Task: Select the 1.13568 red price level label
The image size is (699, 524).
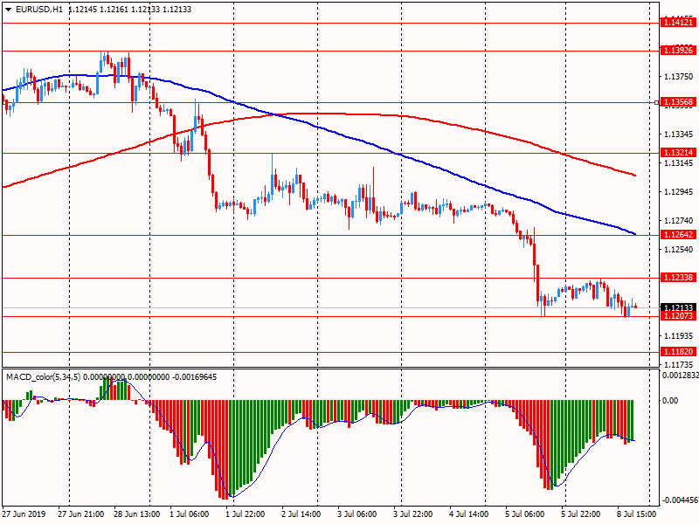Action: 679,102
